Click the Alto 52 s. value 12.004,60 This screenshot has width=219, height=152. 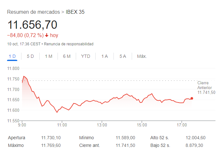[x=196, y=138]
